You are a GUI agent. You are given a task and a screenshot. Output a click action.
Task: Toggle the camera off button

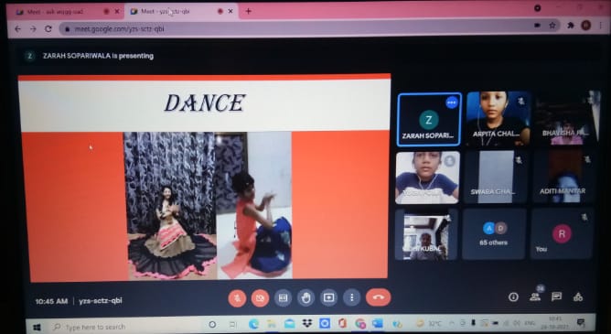[260, 298]
